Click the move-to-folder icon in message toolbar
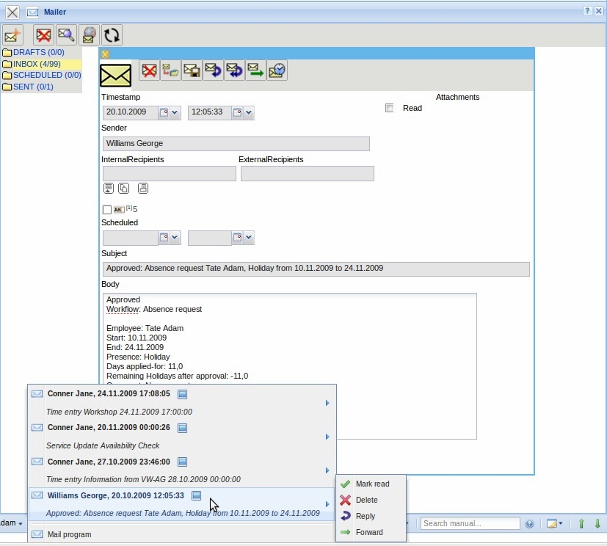This screenshot has width=607, height=546. click(171, 70)
